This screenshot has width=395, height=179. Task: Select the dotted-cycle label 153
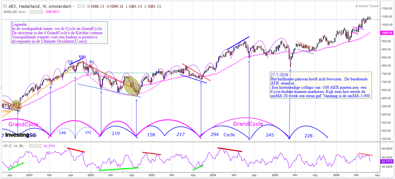(88, 132)
